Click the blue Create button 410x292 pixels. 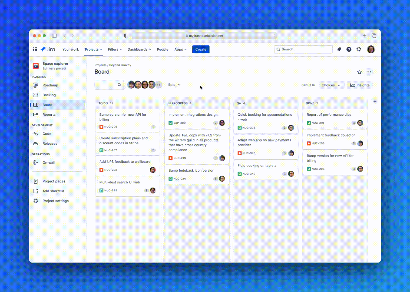[x=201, y=49]
